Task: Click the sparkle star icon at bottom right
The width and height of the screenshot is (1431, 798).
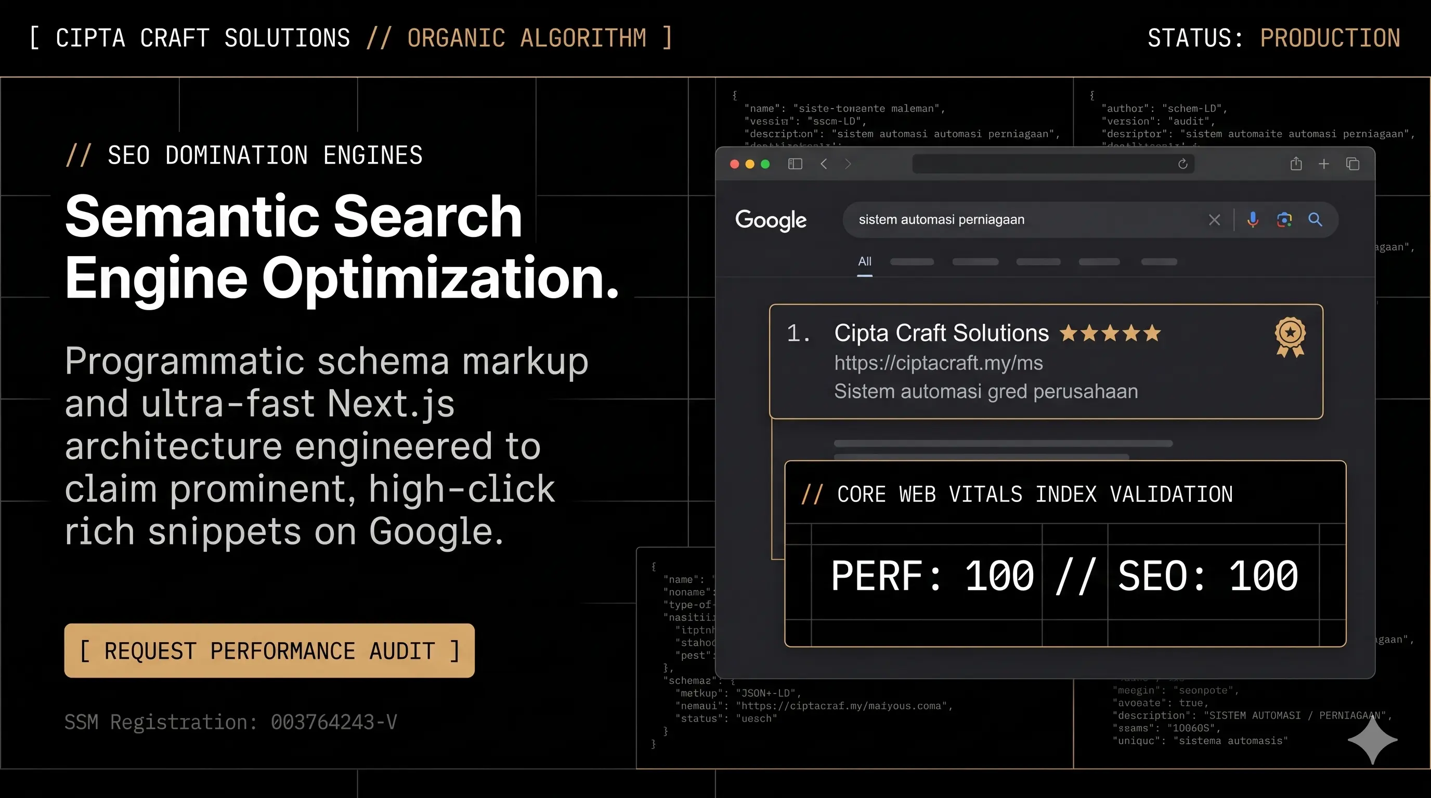Action: 1373,739
